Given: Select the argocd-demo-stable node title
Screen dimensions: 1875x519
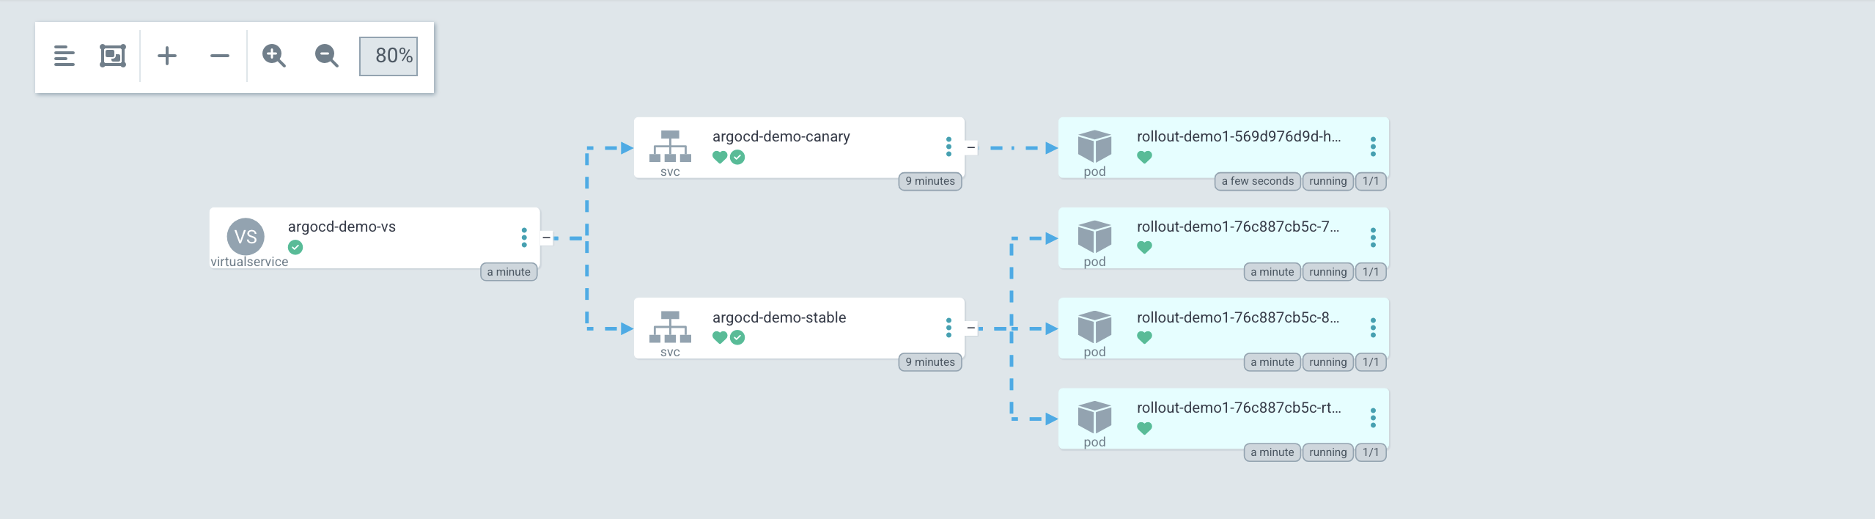Looking at the screenshot, I should (x=779, y=317).
